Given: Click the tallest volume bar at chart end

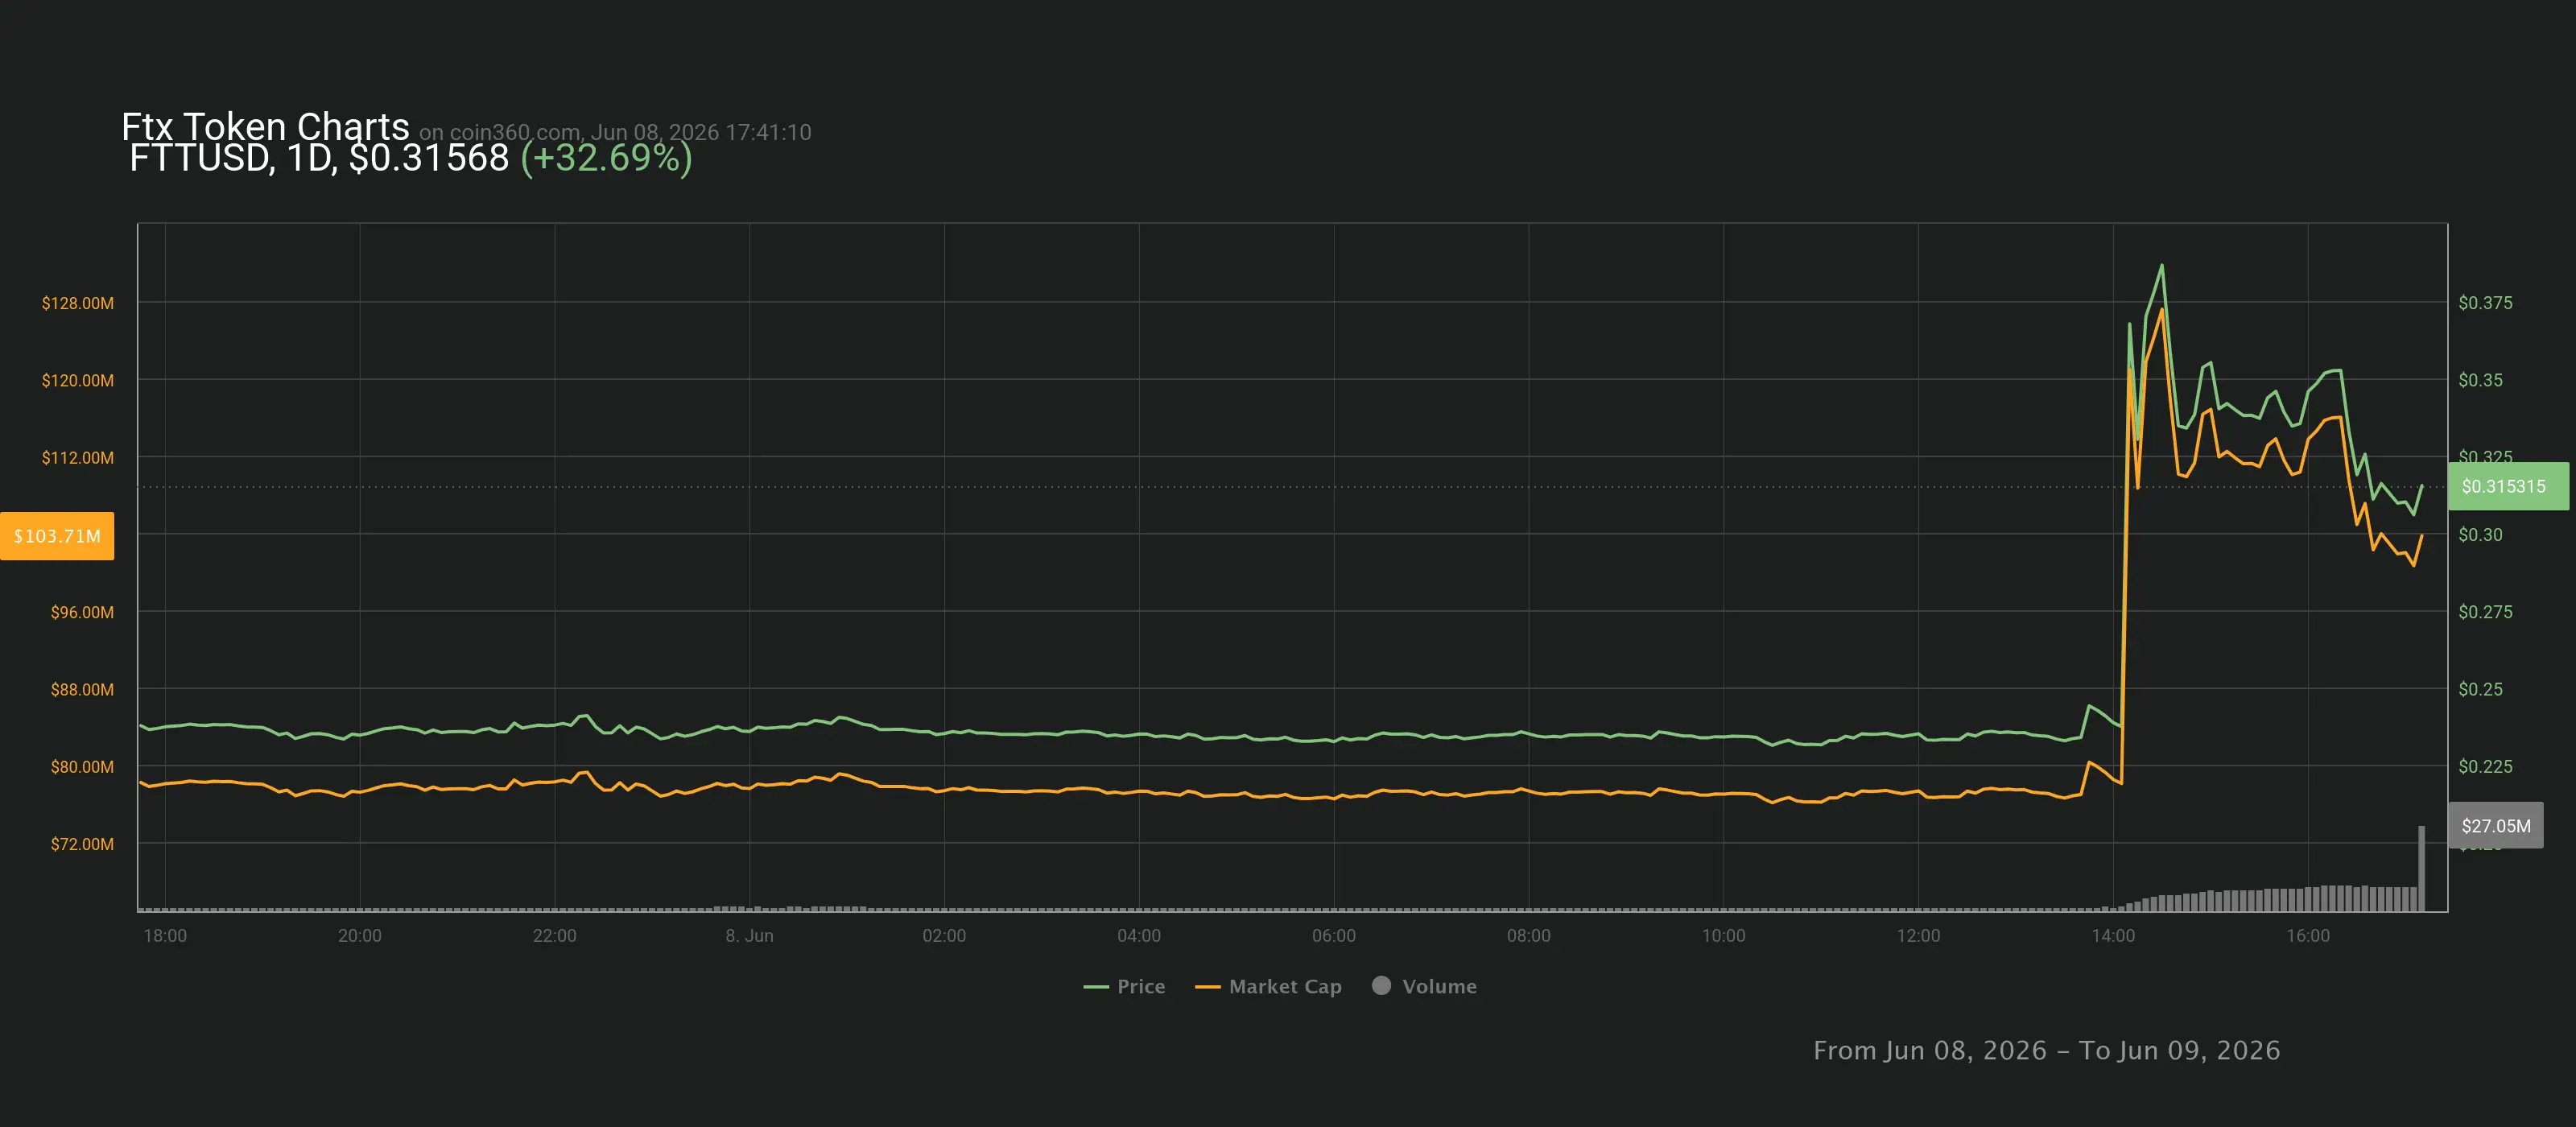Looking at the screenshot, I should point(2421,868).
